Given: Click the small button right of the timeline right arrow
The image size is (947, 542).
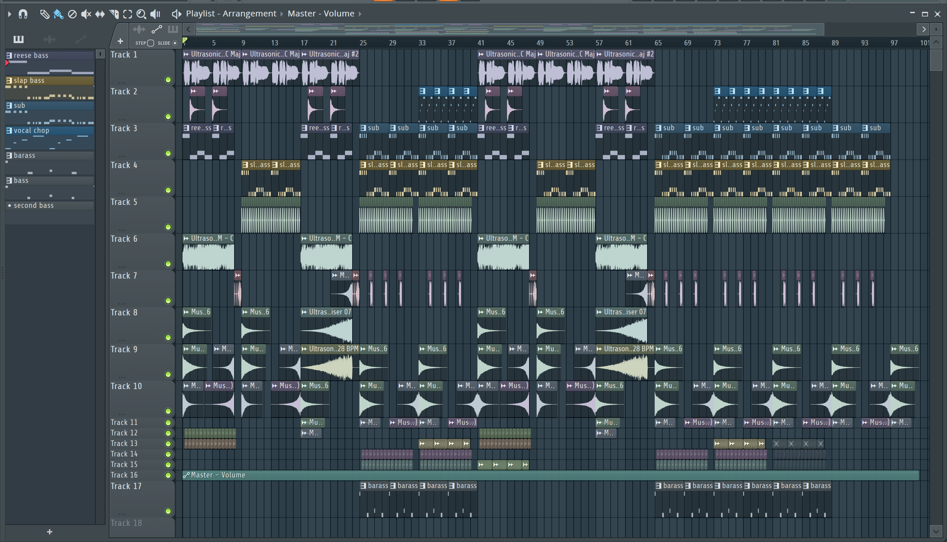Looking at the screenshot, I should pyautogui.click(x=936, y=29).
